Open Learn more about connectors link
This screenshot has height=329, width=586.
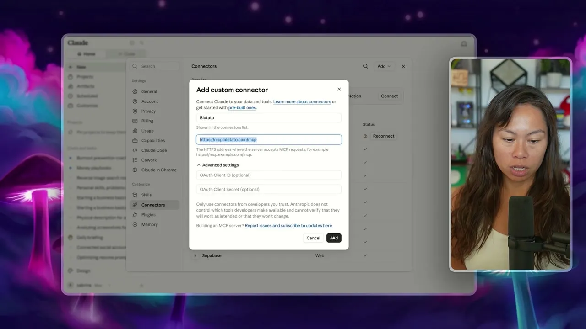pos(302,102)
